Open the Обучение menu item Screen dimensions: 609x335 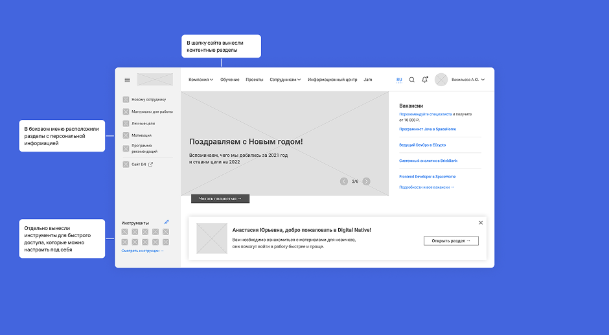coord(229,80)
